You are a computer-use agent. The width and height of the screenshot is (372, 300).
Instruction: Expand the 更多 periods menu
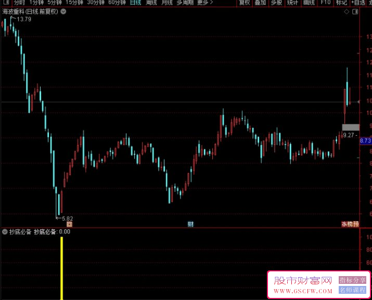(205, 3)
